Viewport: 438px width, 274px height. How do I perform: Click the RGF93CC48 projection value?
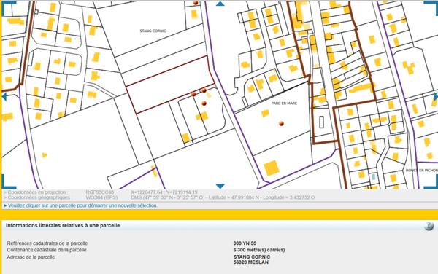[x=100, y=192]
